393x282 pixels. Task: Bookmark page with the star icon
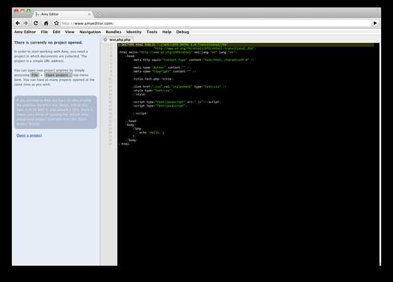pos(56,23)
